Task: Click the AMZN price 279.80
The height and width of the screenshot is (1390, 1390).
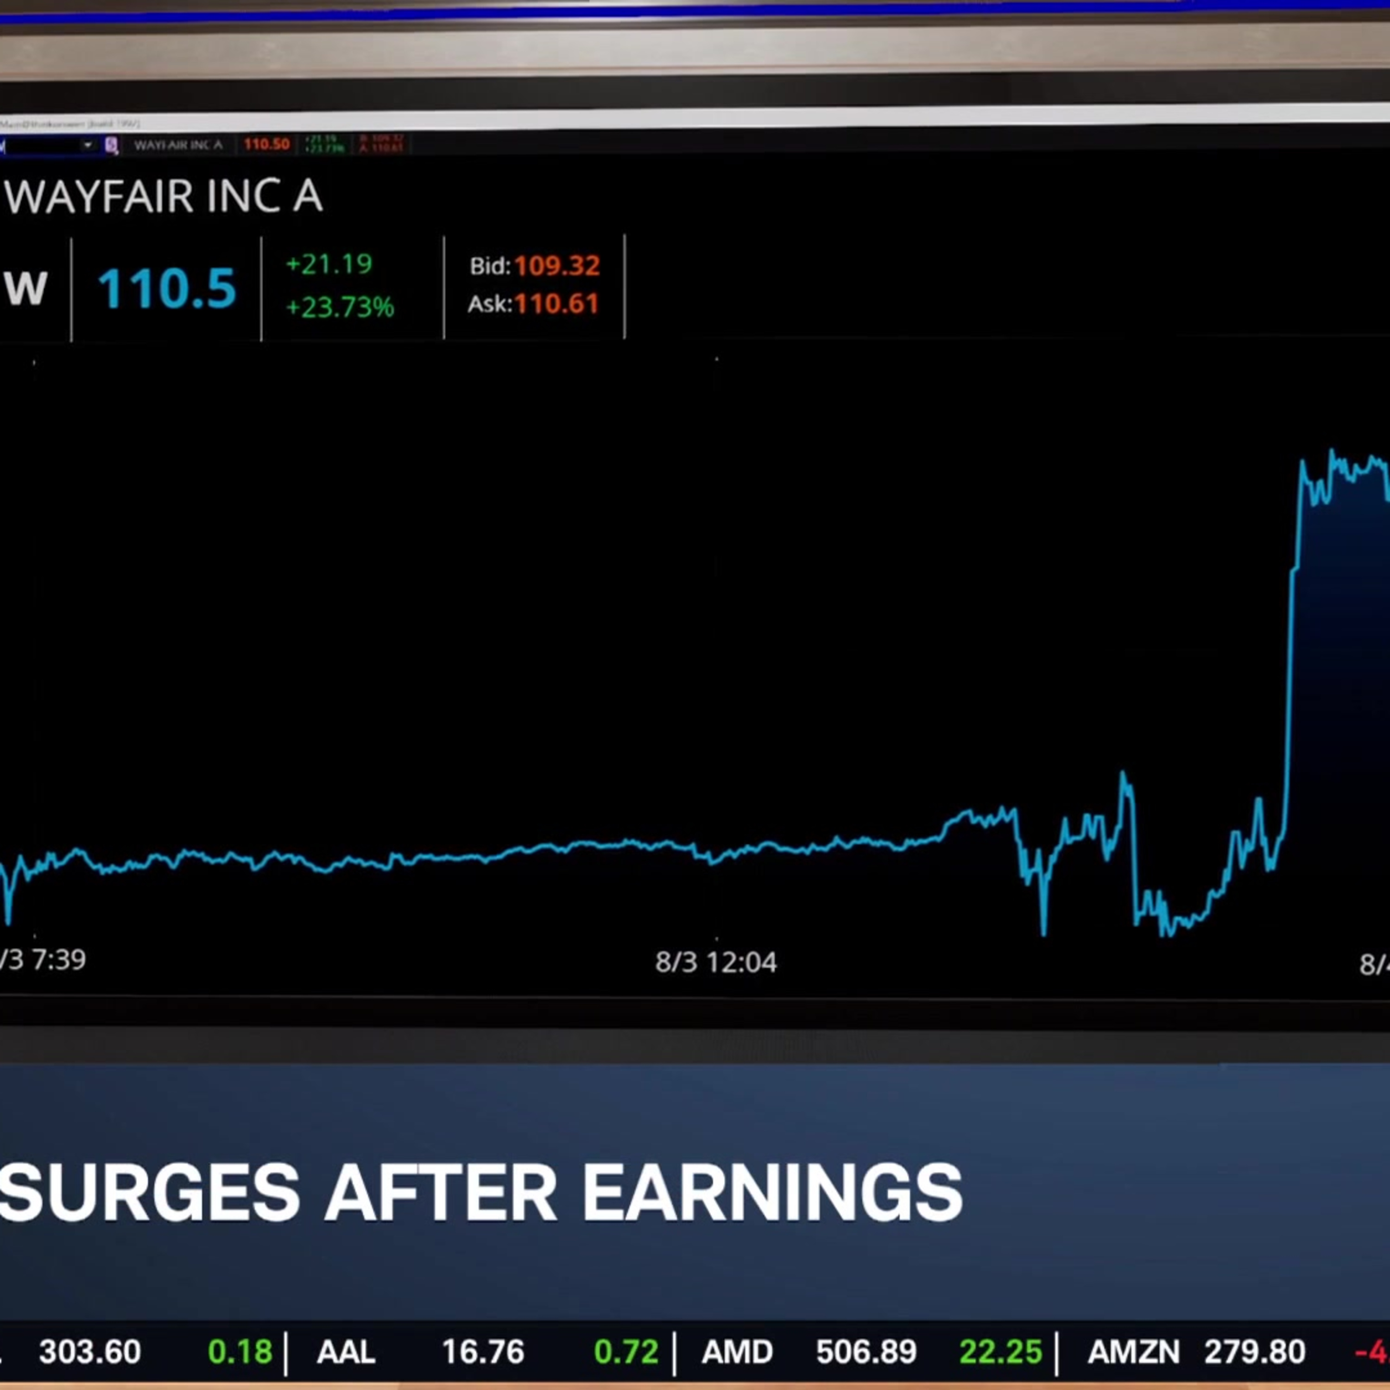Action: point(1255,1352)
